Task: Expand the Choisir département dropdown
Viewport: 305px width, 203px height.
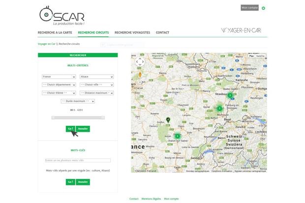Action: [x=59, y=85]
